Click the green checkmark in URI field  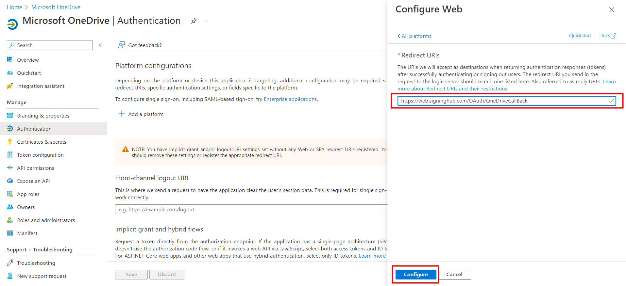611,101
